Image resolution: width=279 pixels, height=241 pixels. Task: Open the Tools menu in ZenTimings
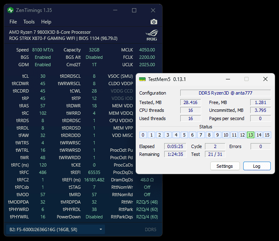[x=29, y=22]
